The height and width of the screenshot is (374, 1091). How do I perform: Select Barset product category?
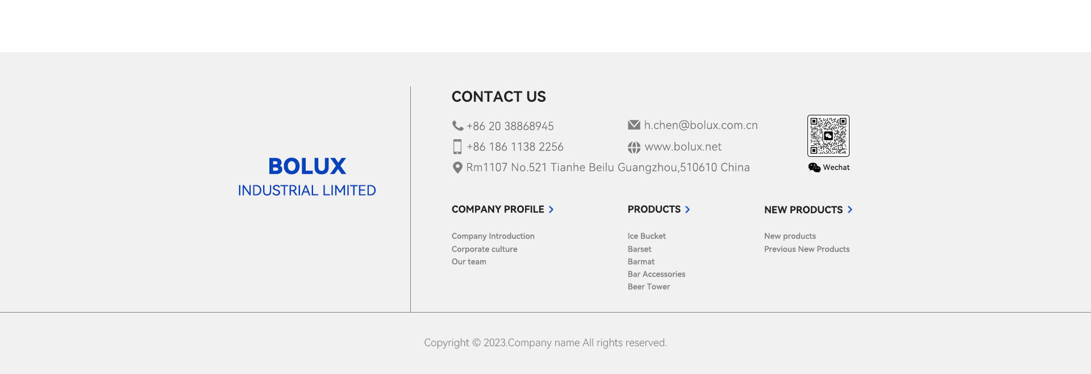[x=639, y=249]
